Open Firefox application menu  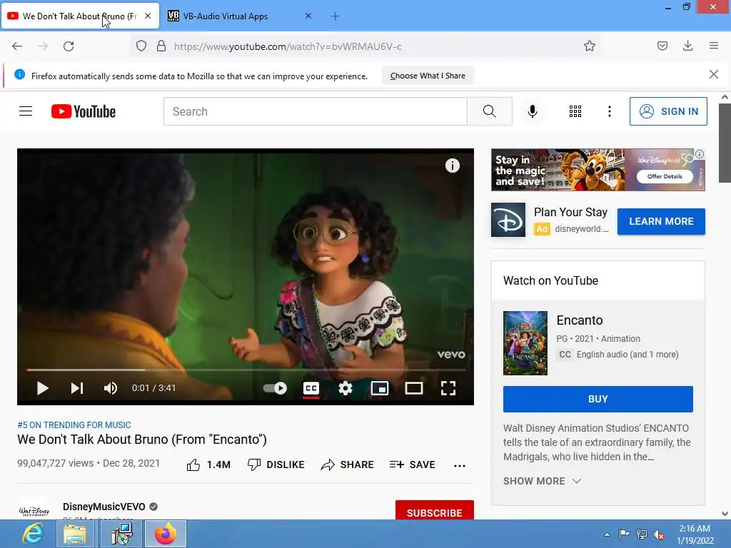[714, 46]
